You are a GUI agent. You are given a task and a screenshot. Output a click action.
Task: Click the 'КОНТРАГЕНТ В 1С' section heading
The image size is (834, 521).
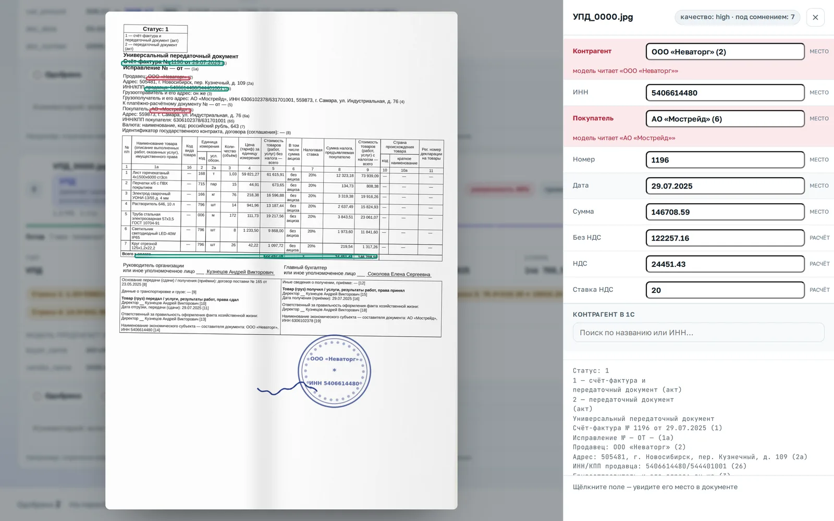click(x=604, y=315)
